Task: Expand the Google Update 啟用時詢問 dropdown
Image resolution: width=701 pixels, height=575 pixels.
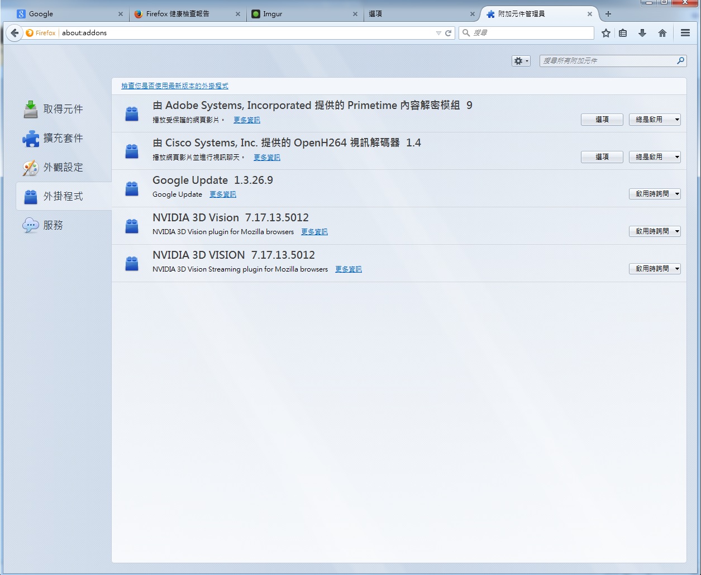Action: pyautogui.click(x=654, y=194)
